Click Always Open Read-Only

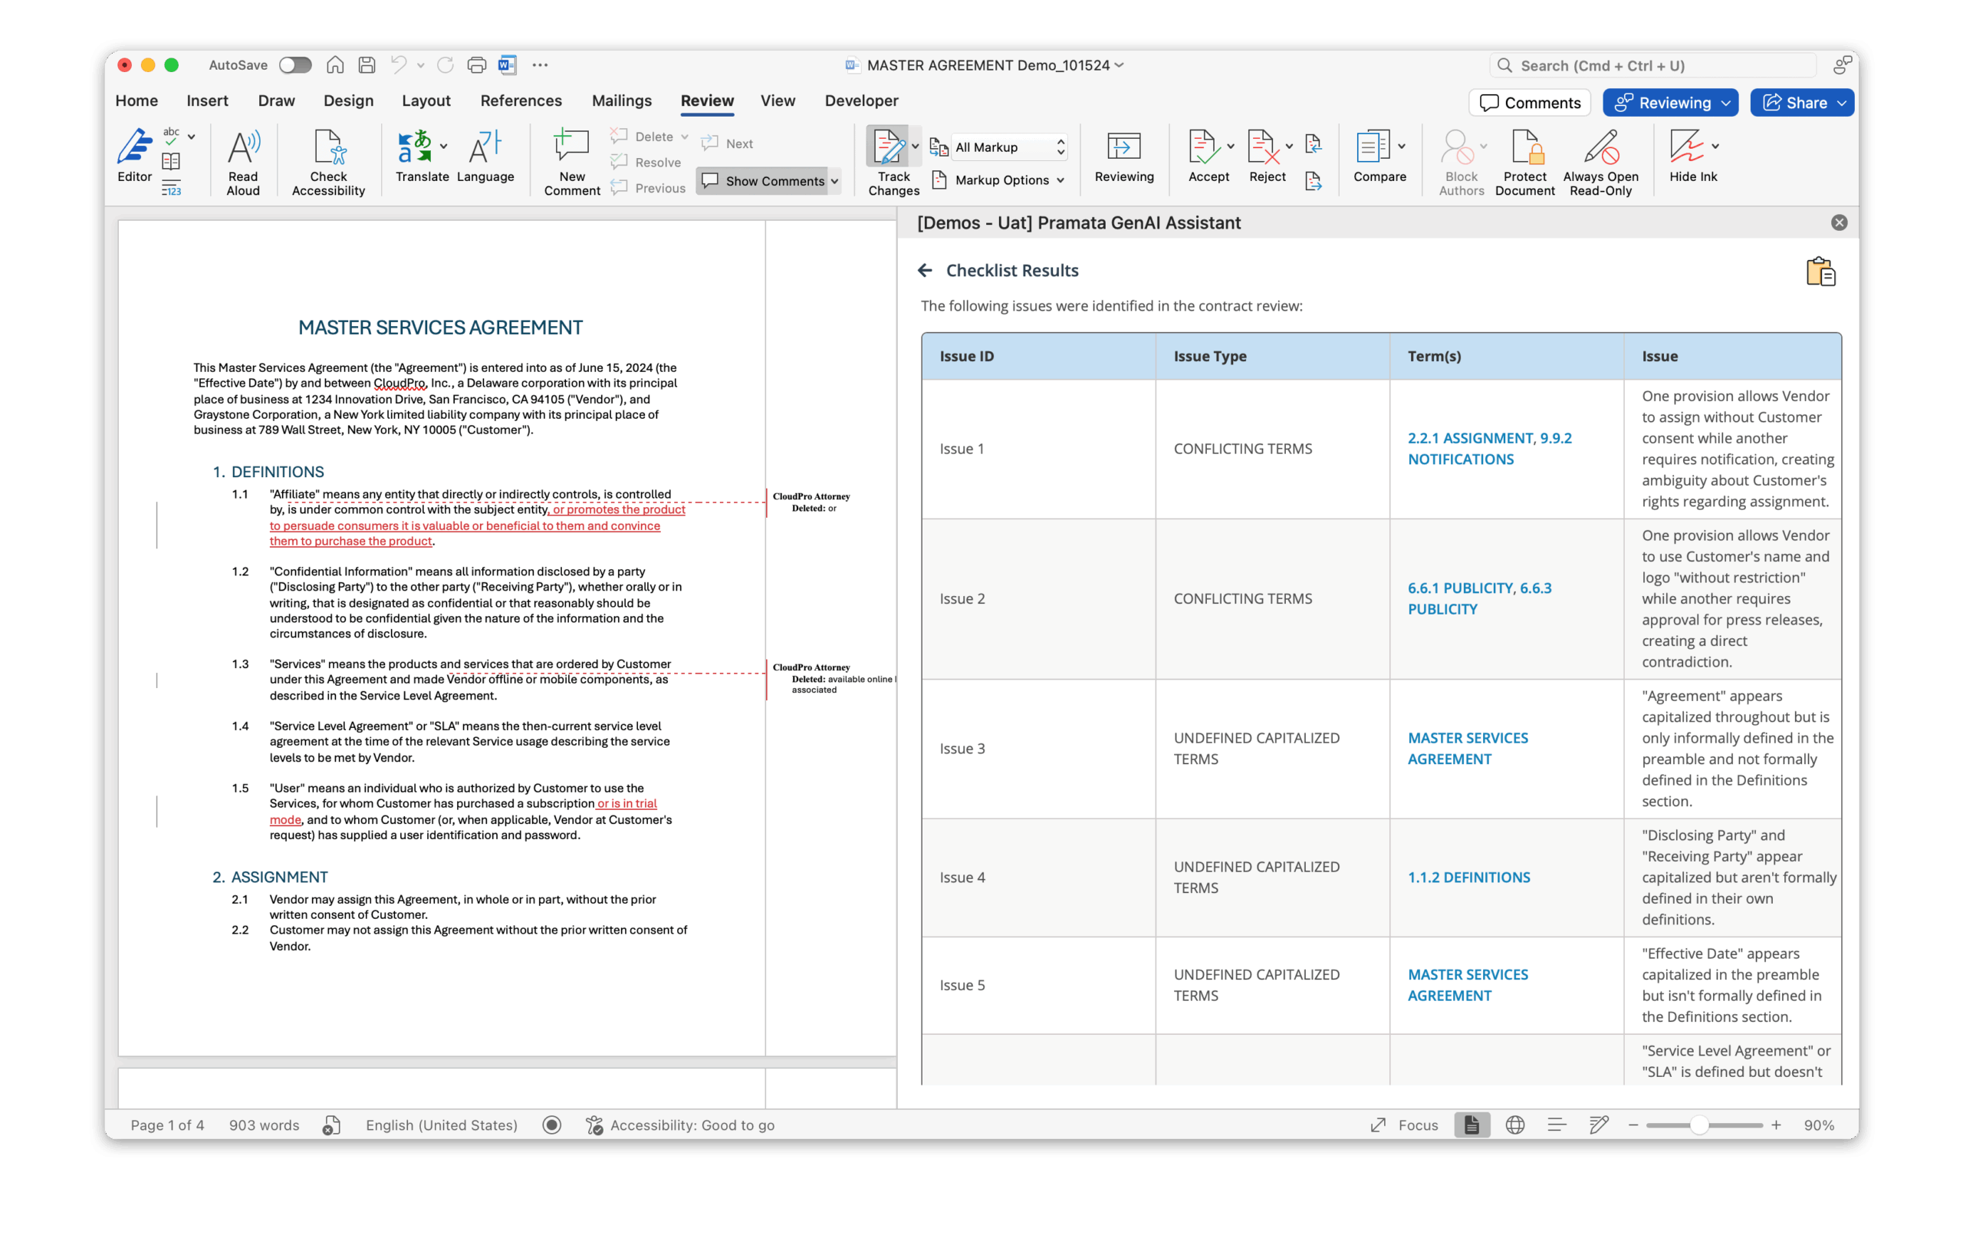tap(1600, 162)
